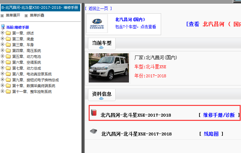Click the red book icon for 维修手册

(x=94, y=112)
